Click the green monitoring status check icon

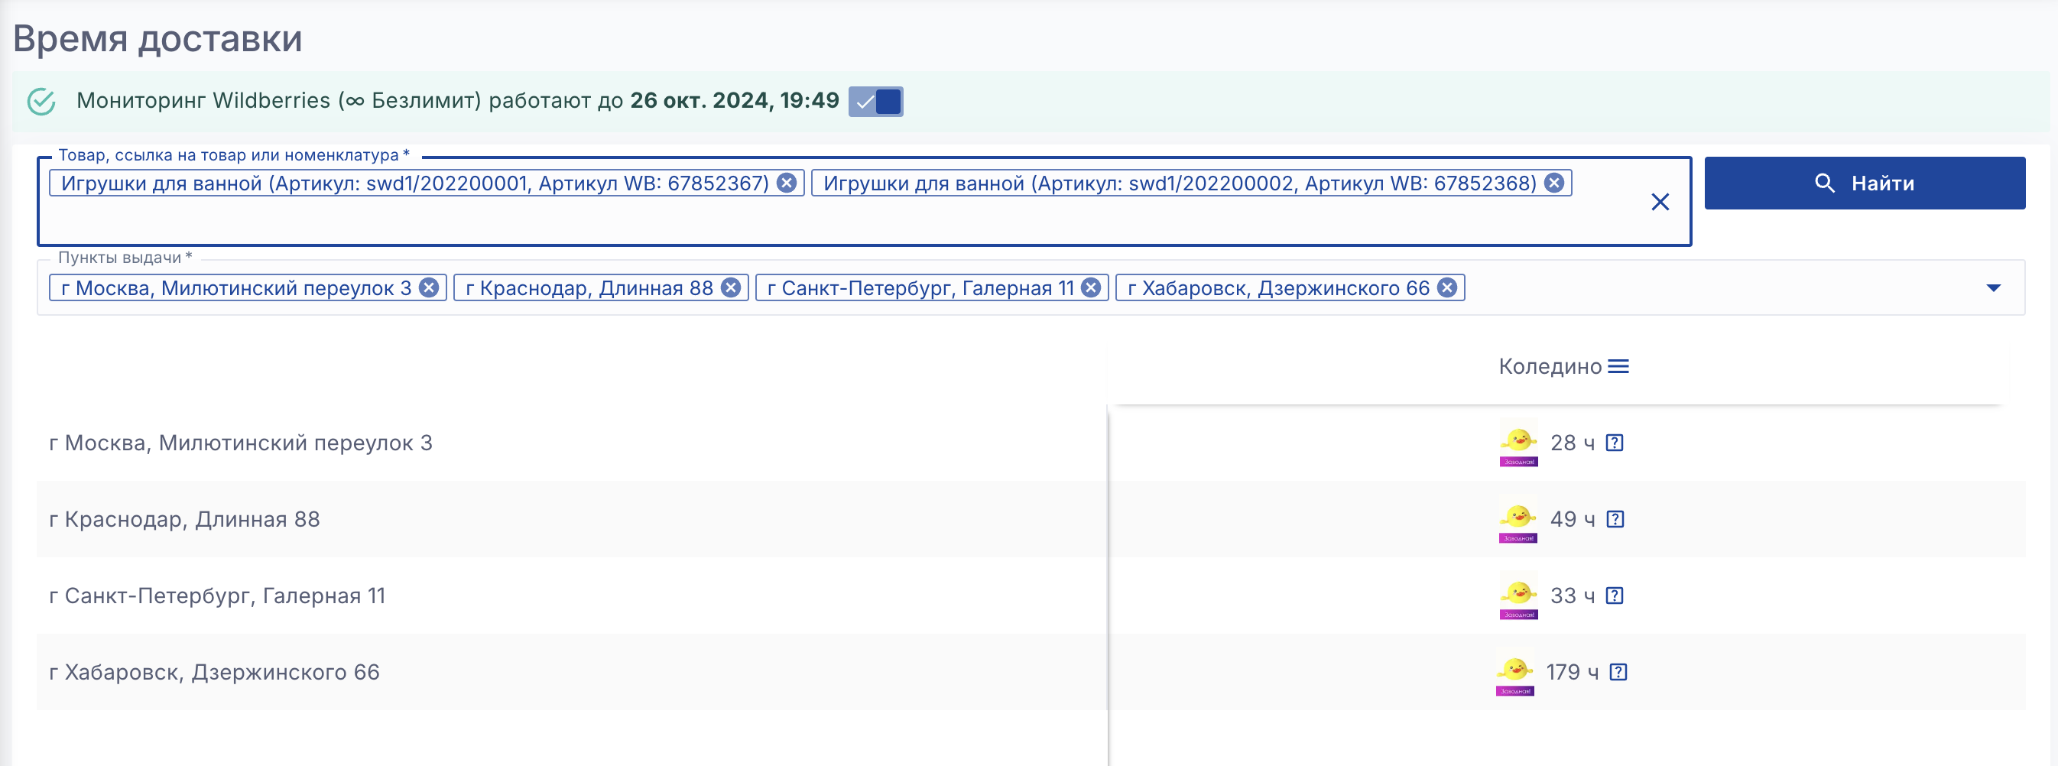41,102
